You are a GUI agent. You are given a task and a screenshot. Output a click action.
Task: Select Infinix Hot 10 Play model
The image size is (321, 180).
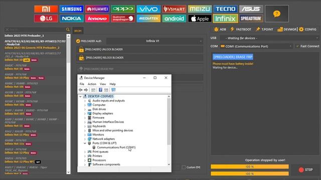17,78
